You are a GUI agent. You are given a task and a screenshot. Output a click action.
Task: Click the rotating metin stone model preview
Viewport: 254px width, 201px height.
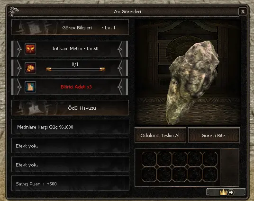coord(192,82)
